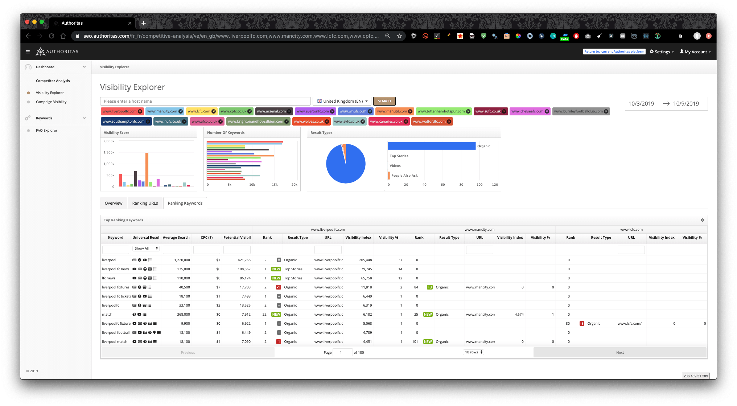Switch to the Overview tab
Image resolution: width=737 pixels, height=406 pixels.
114,203
